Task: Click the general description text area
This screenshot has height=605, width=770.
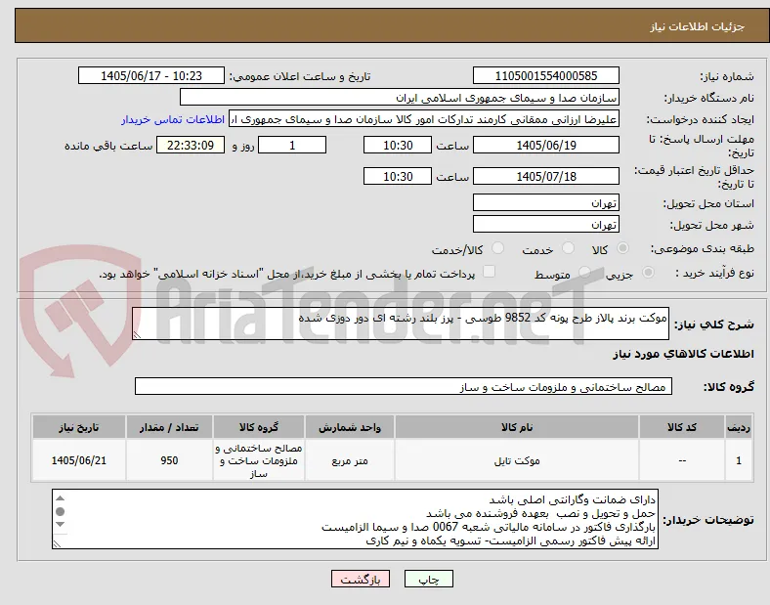Action: (401, 324)
